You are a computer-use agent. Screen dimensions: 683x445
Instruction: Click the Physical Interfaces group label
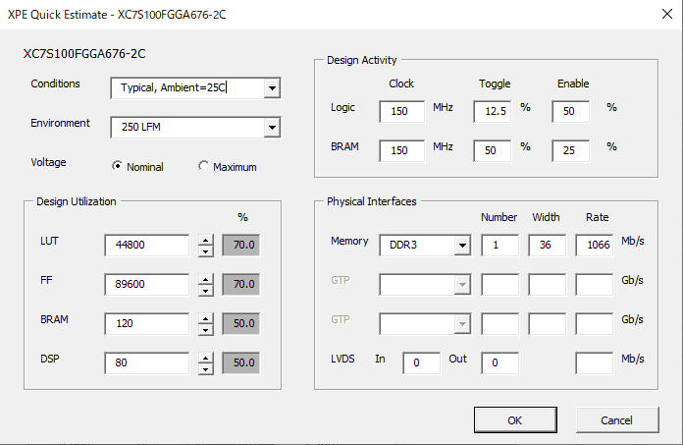click(372, 201)
